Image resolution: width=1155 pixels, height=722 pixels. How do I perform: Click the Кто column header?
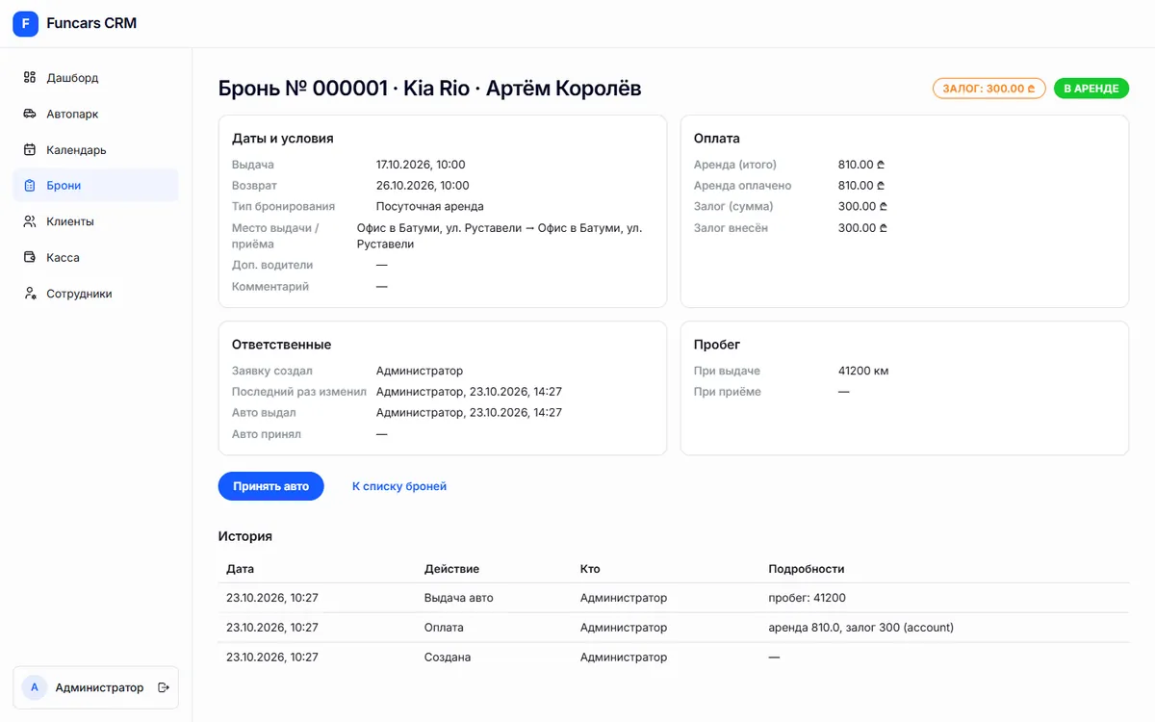(590, 569)
